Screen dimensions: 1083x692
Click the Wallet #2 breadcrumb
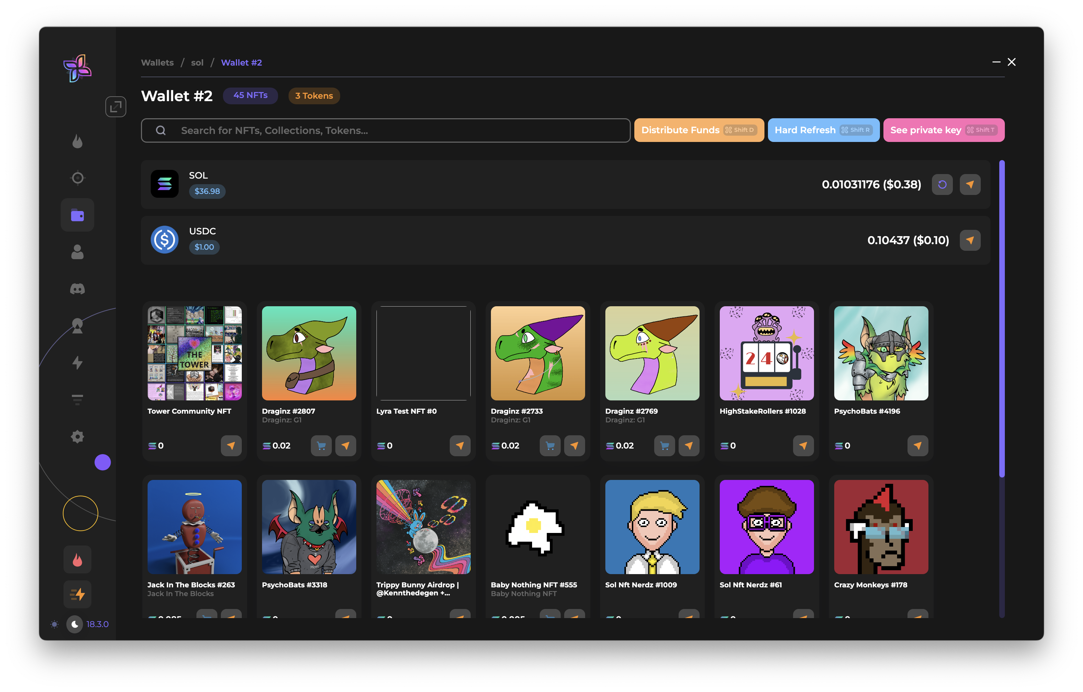(x=241, y=62)
